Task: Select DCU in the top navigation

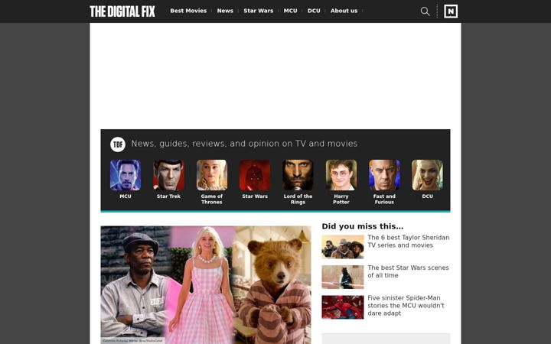Action: click(x=314, y=11)
